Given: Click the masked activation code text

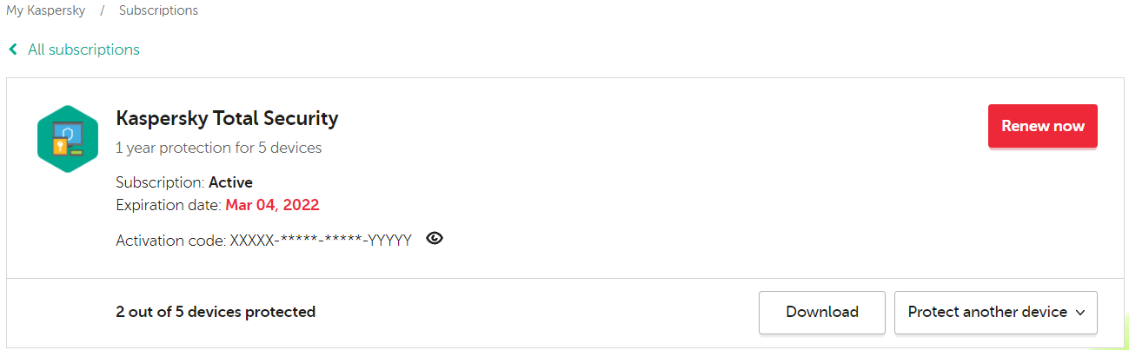Looking at the screenshot, I should [320, 241].
